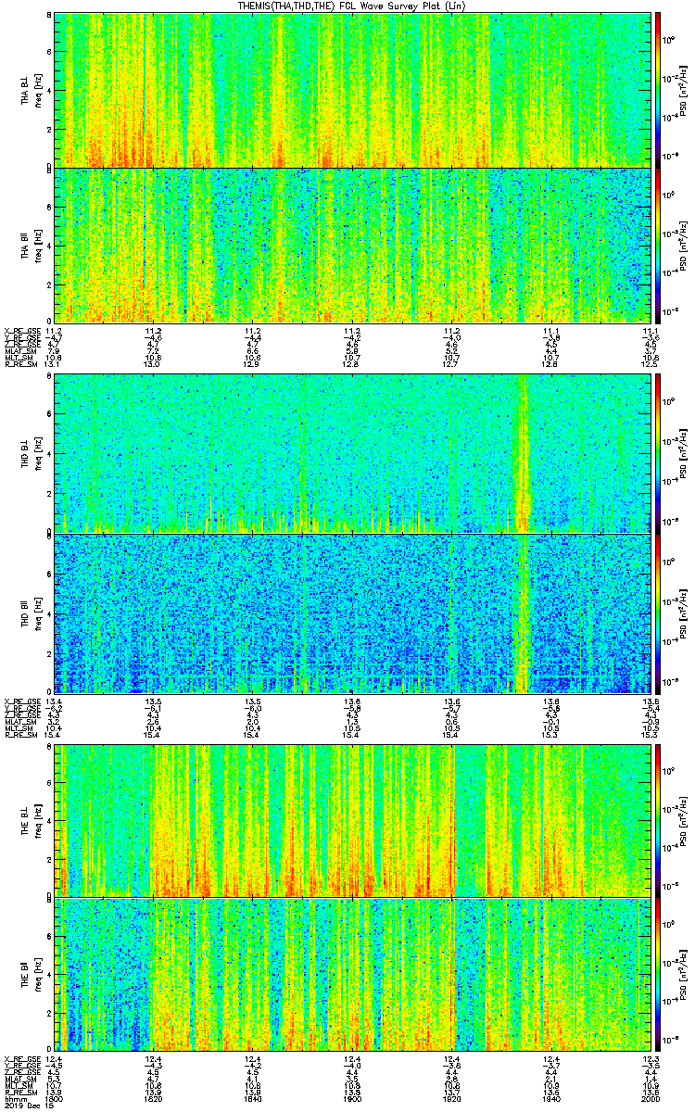Image resolution: width=695 pixels, height=1112 pixels.
Task: Select the THA B-perpendicular spectrogram panel
Action: pyautogui.click(x=351, y=90)
